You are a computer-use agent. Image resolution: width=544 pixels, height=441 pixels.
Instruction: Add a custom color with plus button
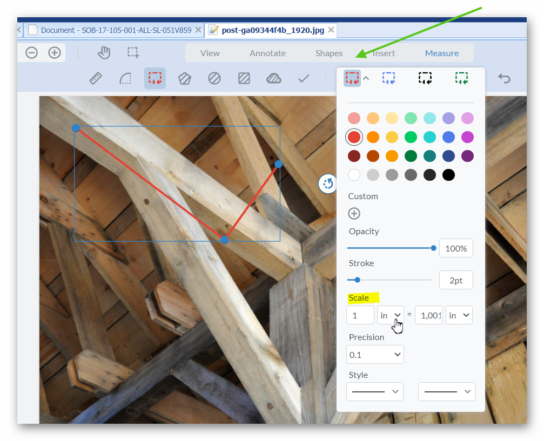click(354, 214)
